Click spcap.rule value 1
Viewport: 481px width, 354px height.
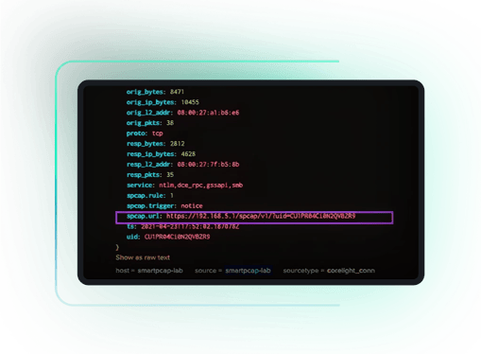[x=172, y=196]
